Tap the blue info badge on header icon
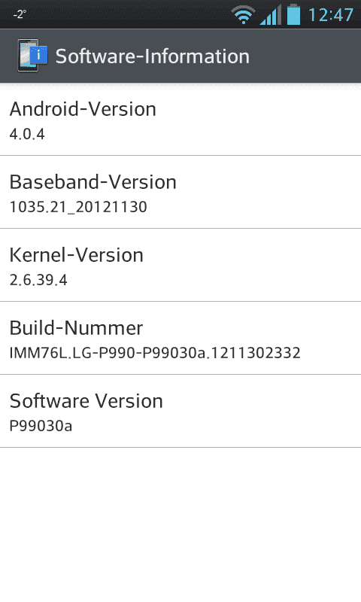The width and height of the screenshot is (361, 602). point(39,55)
